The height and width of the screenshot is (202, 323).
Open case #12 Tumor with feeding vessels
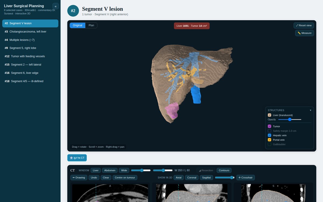pyautogui.click(x=30, y=56)
